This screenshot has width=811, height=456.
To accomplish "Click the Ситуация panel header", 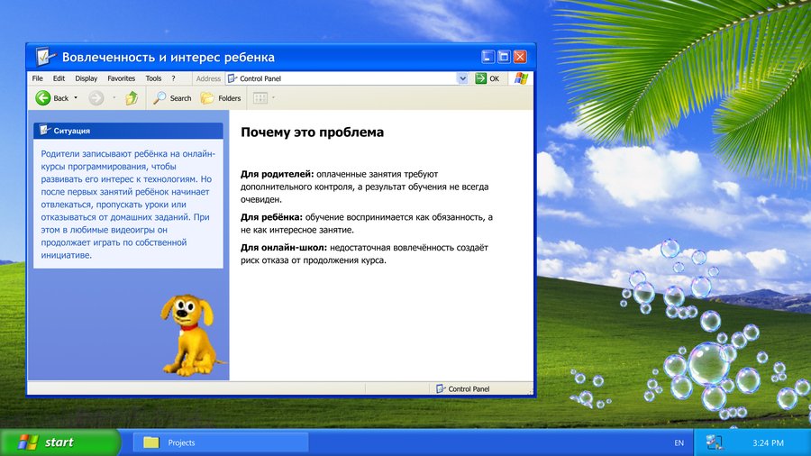I will [x=128, y=131].
